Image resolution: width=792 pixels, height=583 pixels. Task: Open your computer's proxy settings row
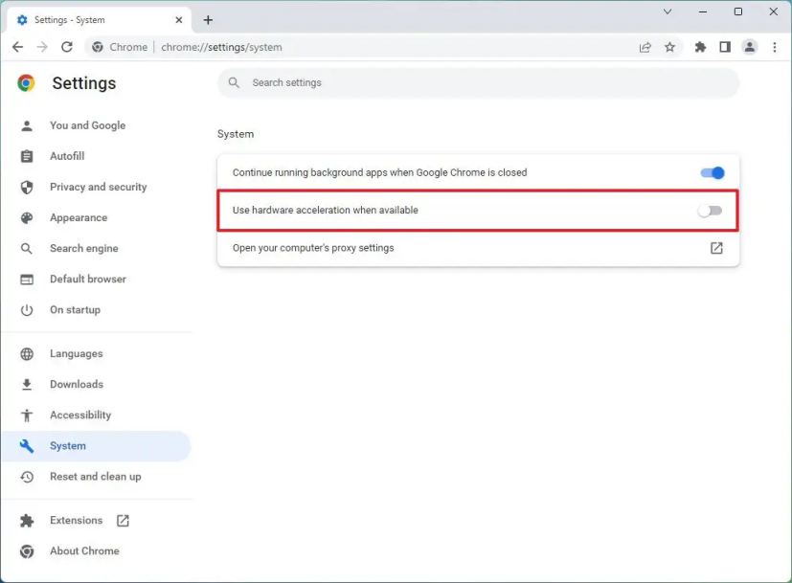(x=478, y=248)
